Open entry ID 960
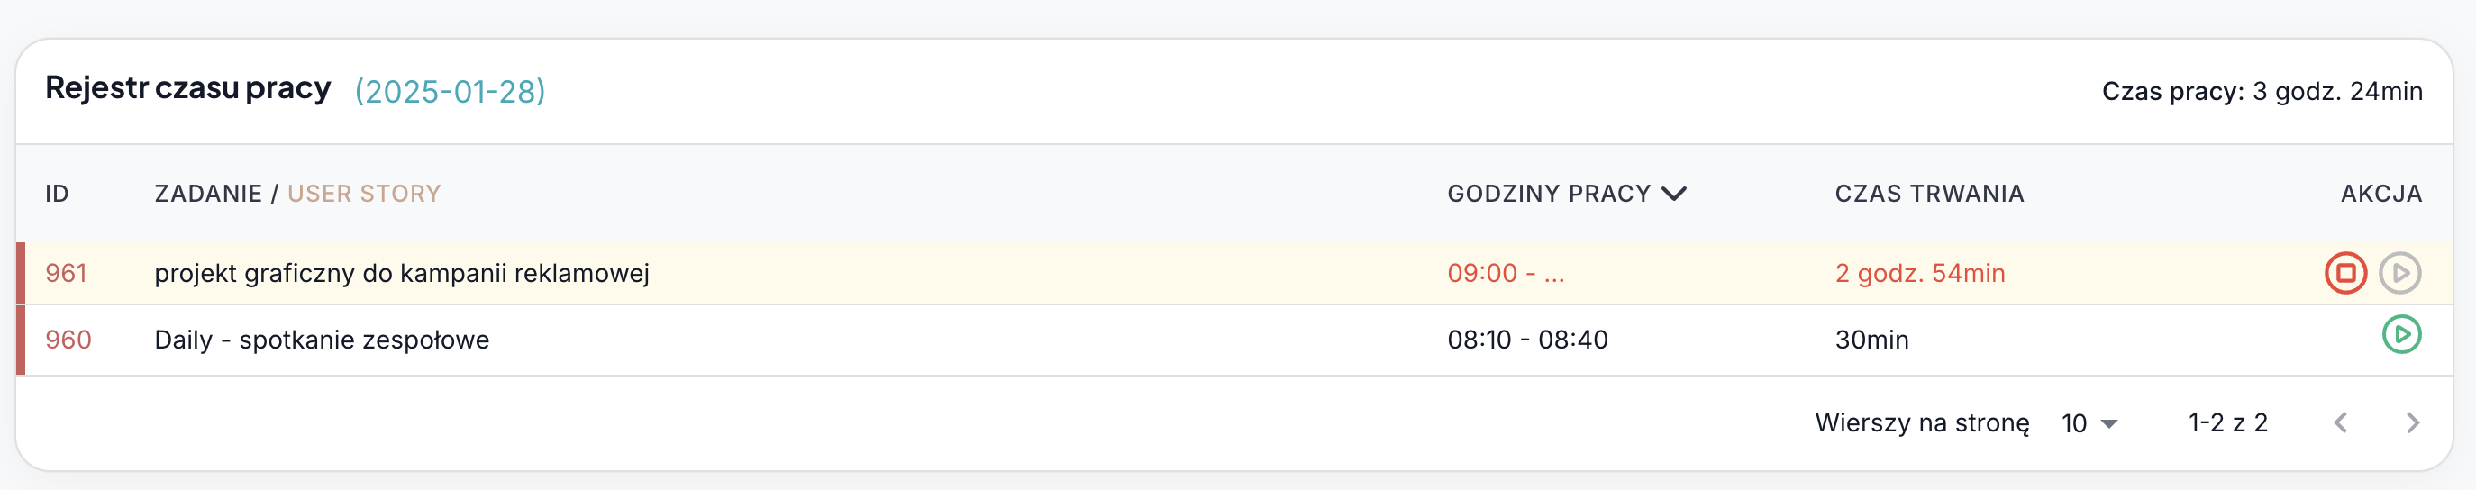The image size is (2476, 490). pos(68,340)
